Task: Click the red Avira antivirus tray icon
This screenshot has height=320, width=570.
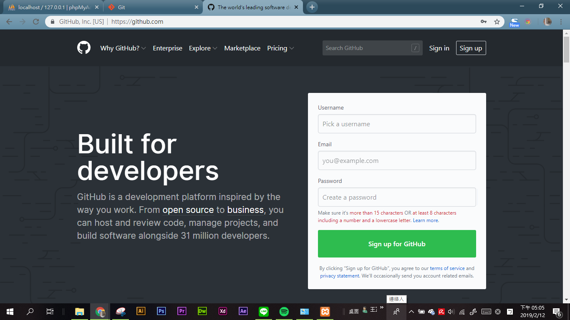Action: [441, 311]
